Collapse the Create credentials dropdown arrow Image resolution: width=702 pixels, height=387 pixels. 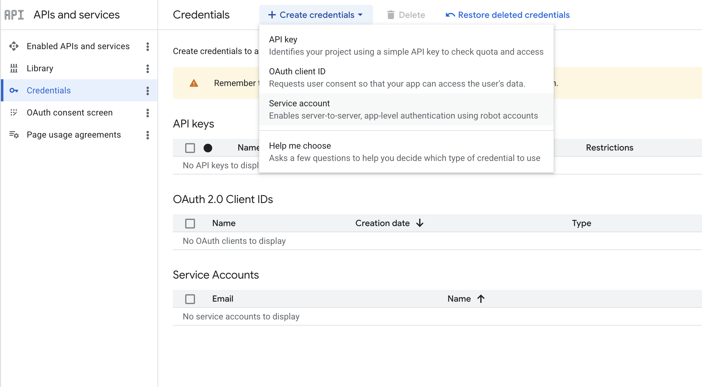coord(361,15)
